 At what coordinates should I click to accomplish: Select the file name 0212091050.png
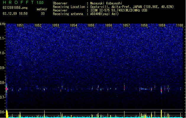[15, 8]
